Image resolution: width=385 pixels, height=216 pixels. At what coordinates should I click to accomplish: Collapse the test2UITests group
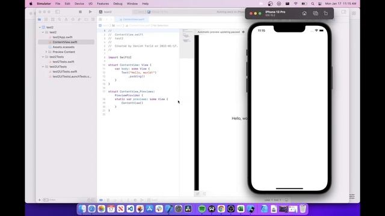pyautogui.click(x=43, y=67)
